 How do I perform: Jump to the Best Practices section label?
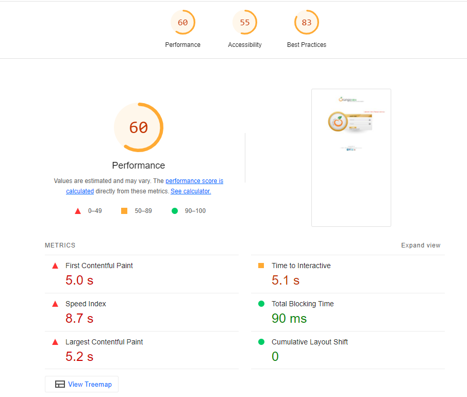(x=306, y=45)
